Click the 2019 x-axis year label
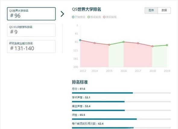Screen dimensions: 178x129 coord(167,71)
